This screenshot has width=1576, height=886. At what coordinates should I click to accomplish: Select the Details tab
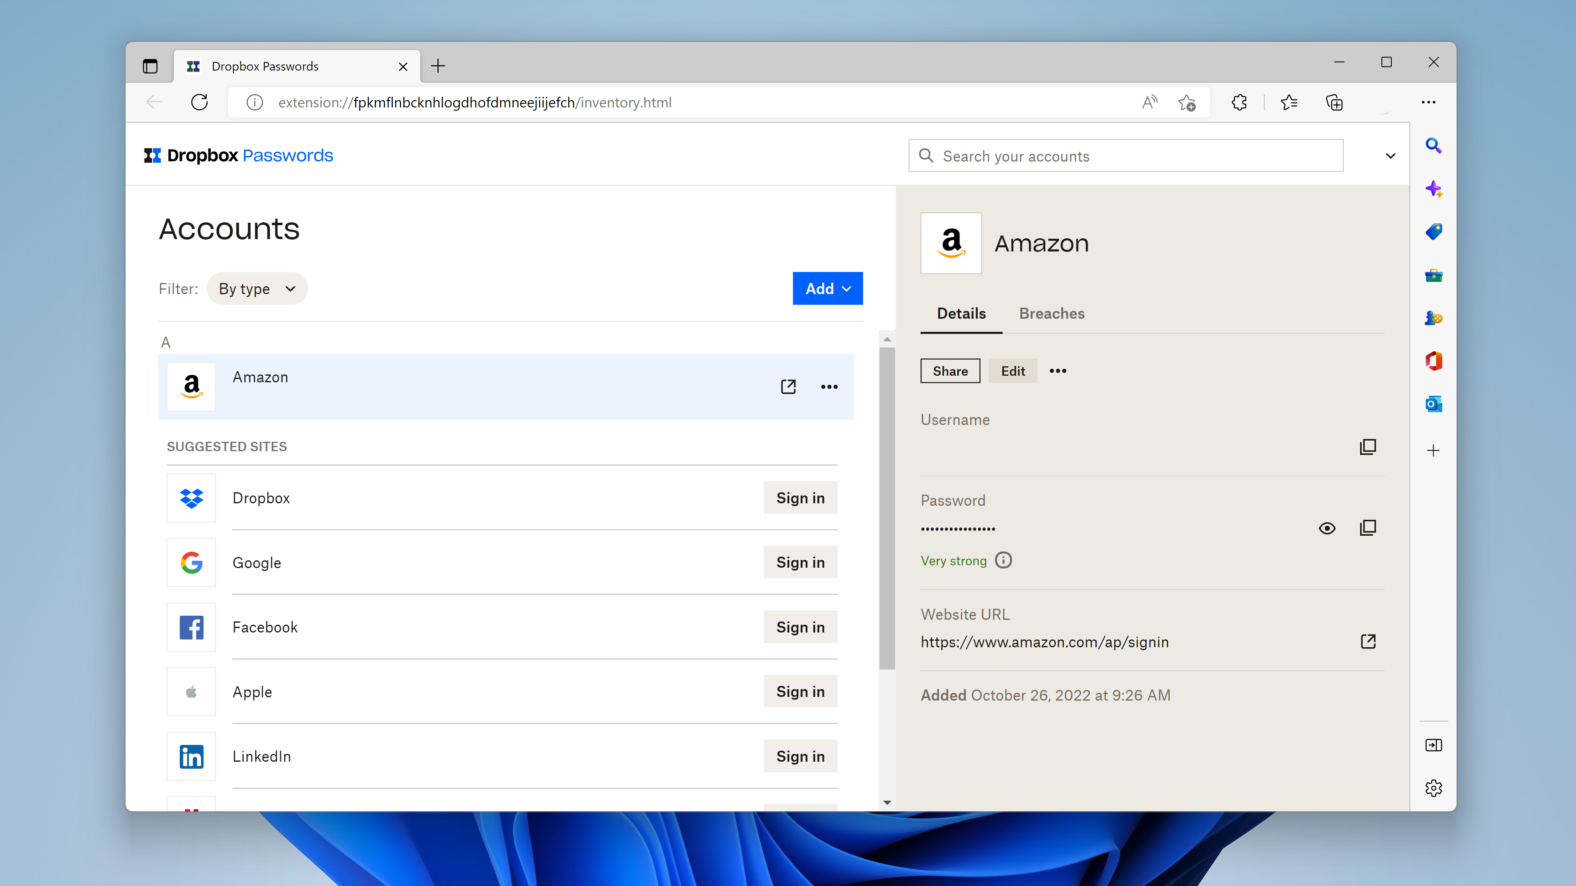click(961, 314)
